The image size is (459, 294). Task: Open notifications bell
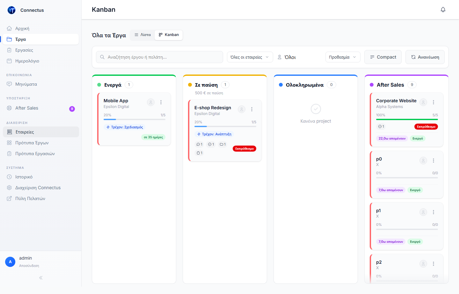click(x=443, y=10)
